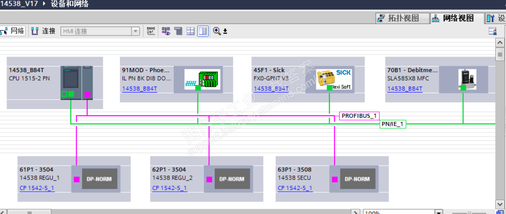Toggle the vertical split table view icon
The width and height of the screenshot is (506, 214).
203,31
